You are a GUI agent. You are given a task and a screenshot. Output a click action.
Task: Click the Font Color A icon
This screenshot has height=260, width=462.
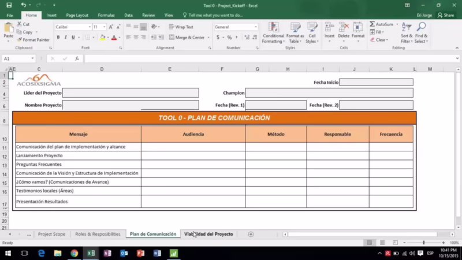pyautogui.click(x=114, y=38)
